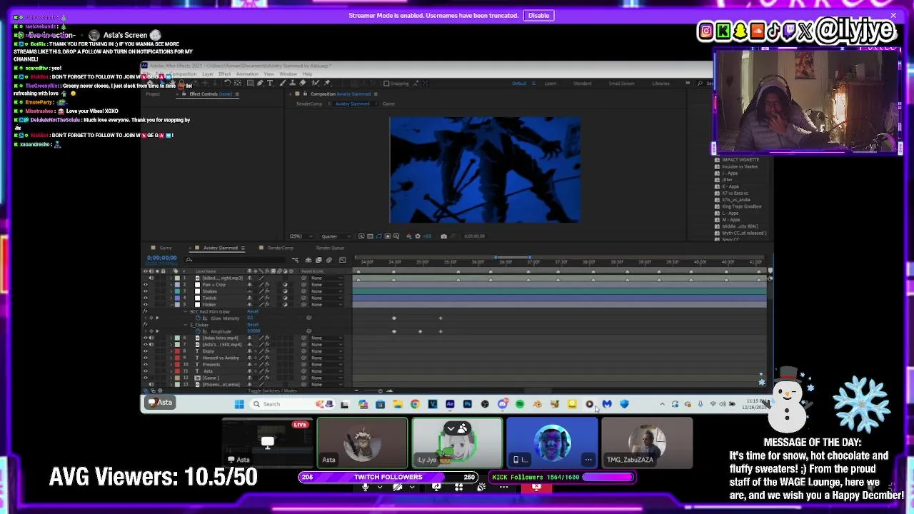Open After Effects from the taskbar
The width and height of the screenshot is (914, 514).
coord(450,404)
